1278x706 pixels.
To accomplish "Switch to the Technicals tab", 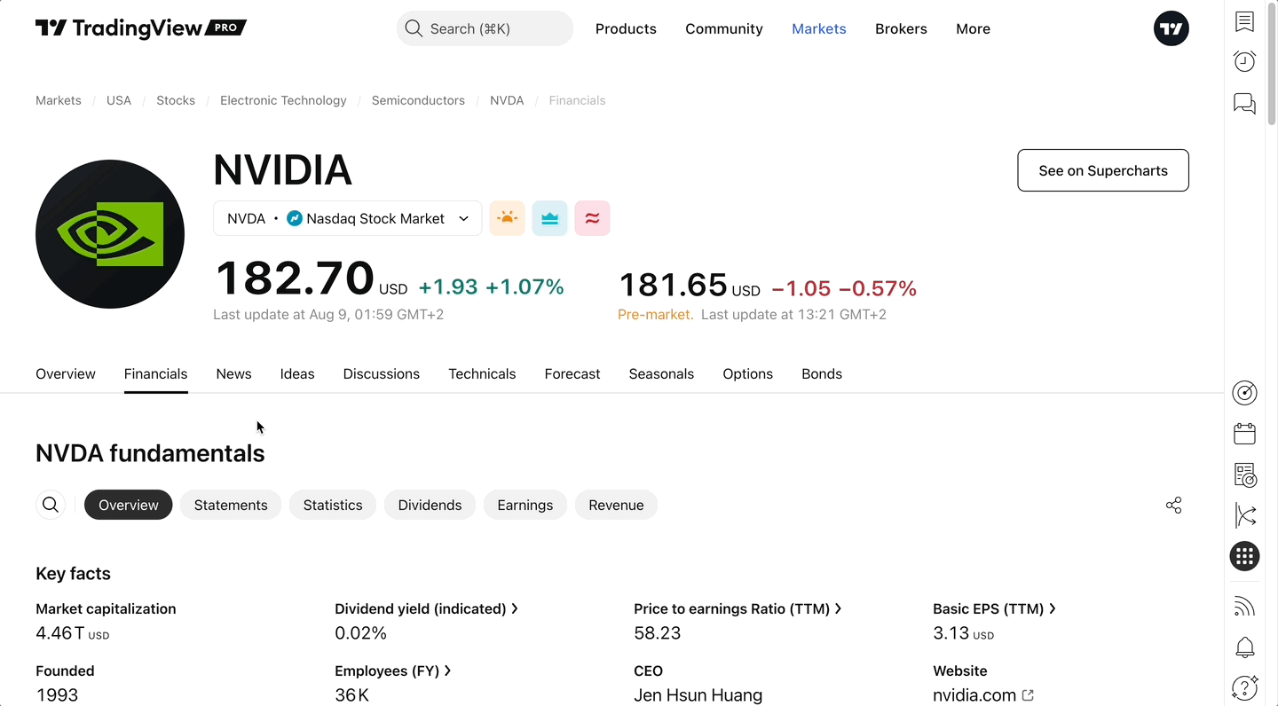I will (x=482, y=373).
